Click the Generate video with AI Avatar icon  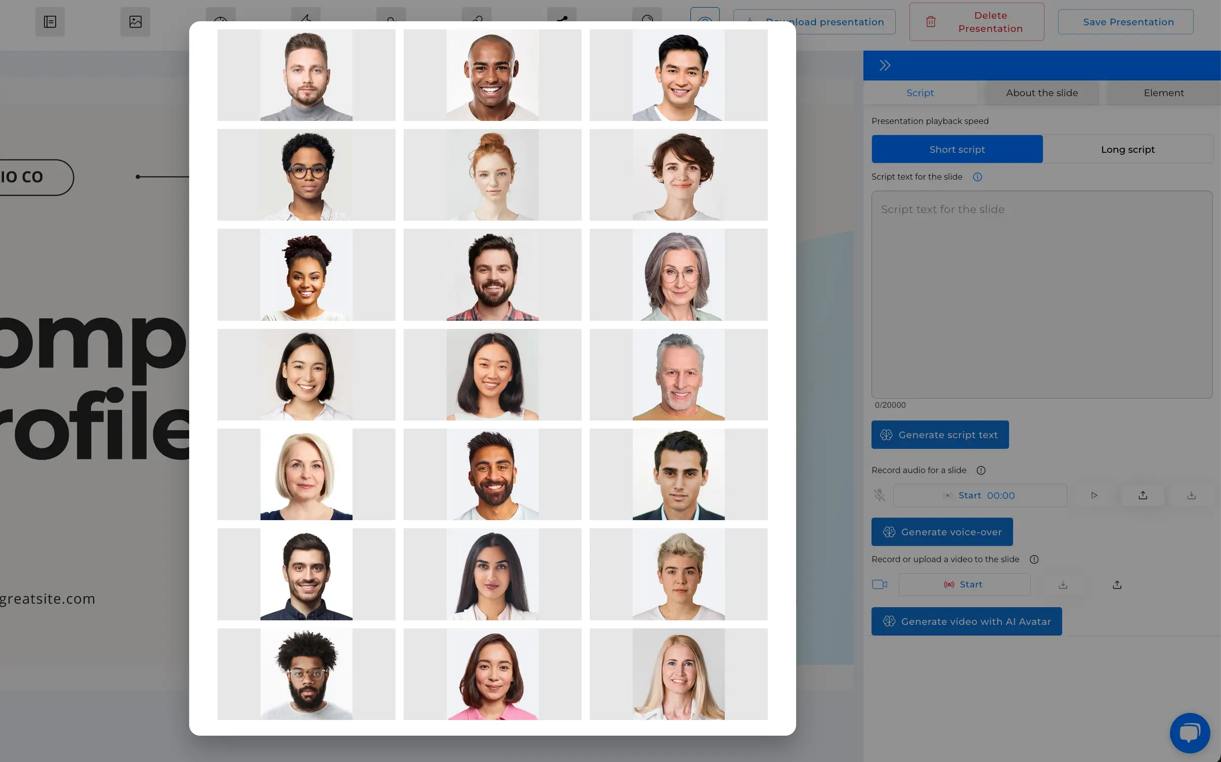[889, 621]
